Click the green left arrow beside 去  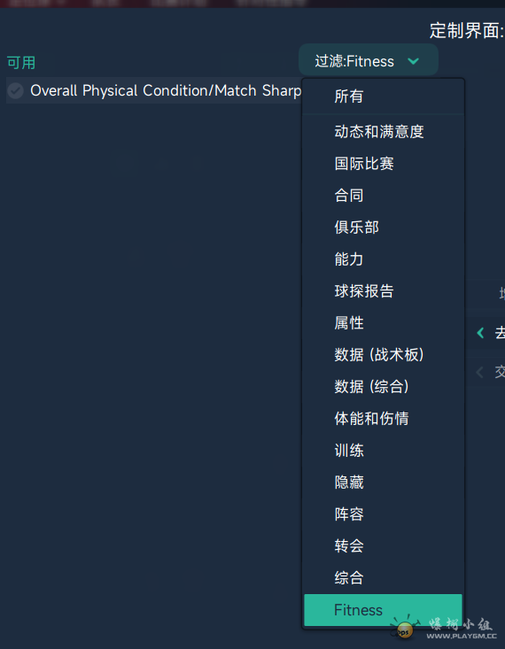480,333
